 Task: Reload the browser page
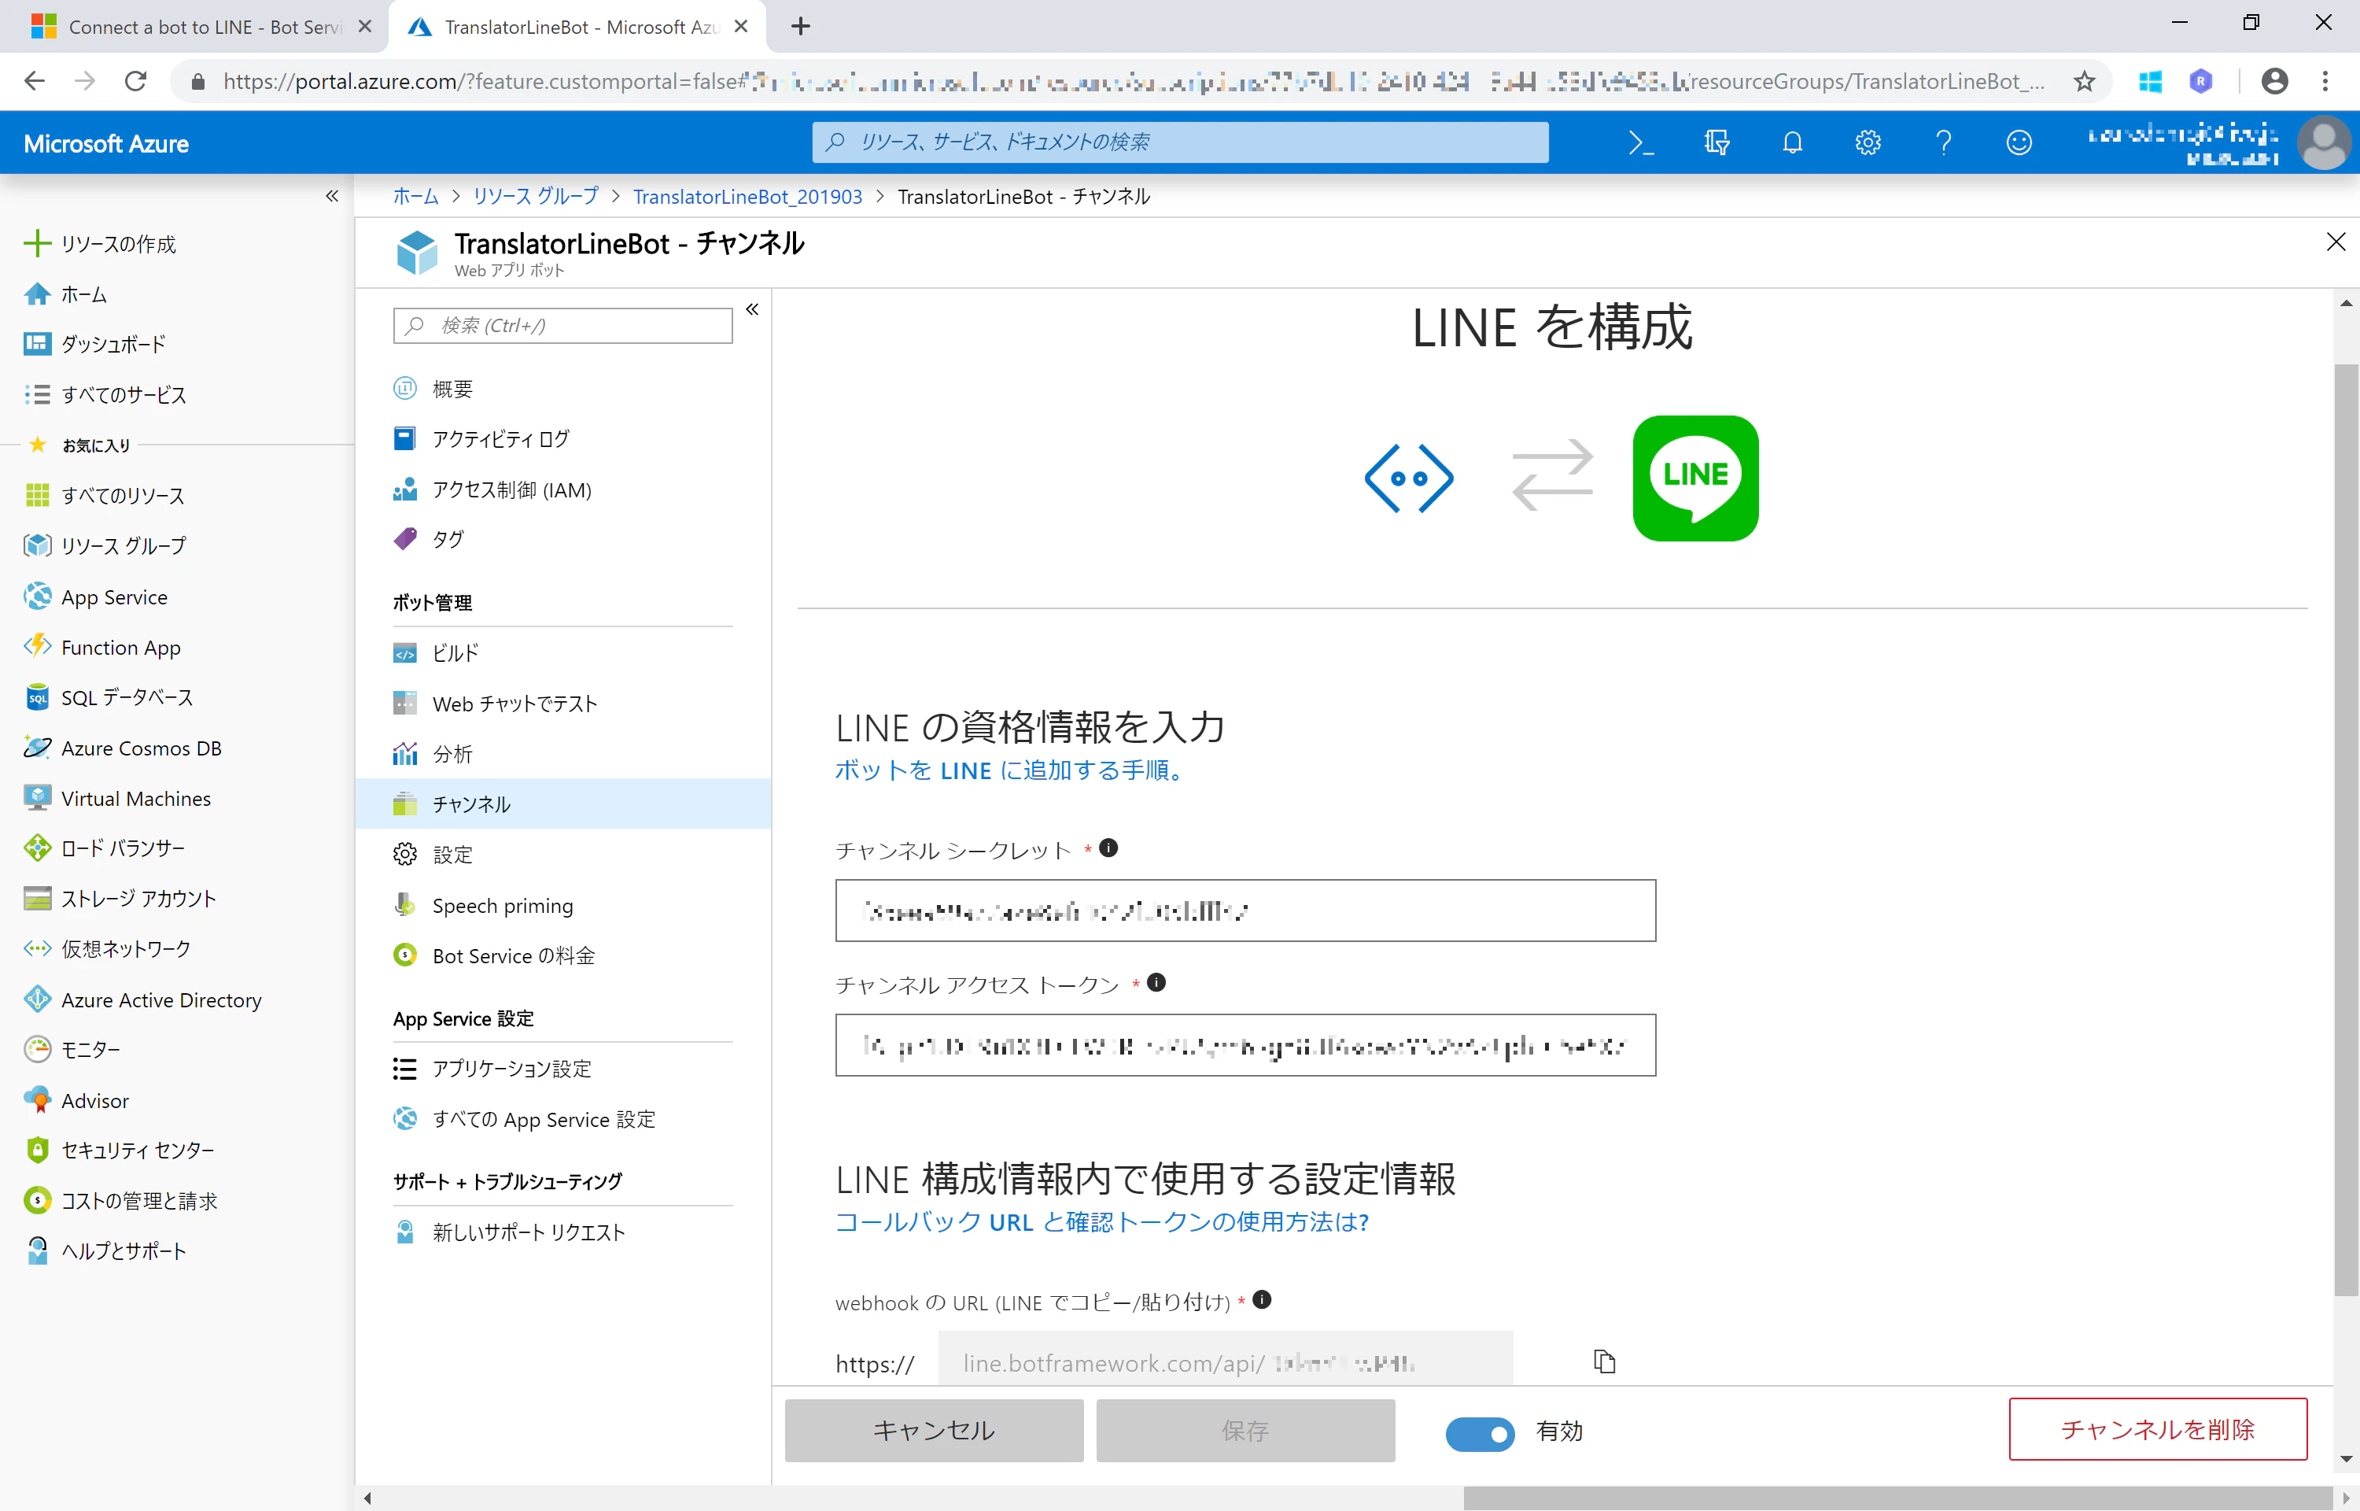[135, 81]
